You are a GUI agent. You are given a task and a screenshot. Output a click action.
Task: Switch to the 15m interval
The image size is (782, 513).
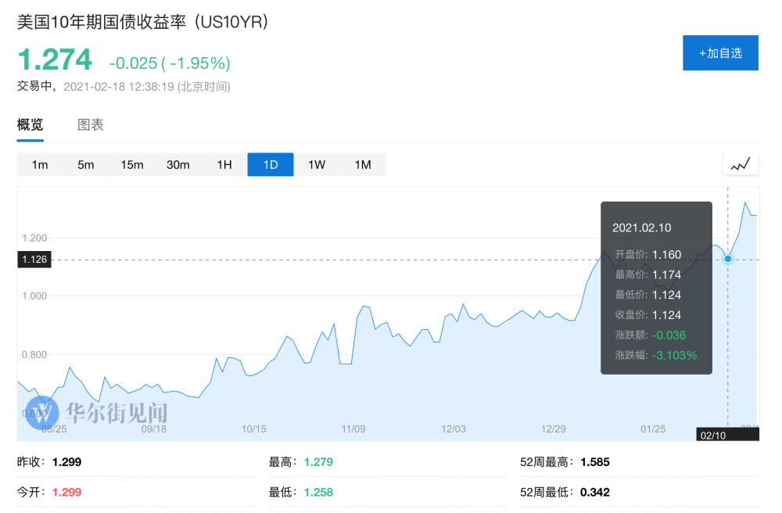(x=131, y=164)
